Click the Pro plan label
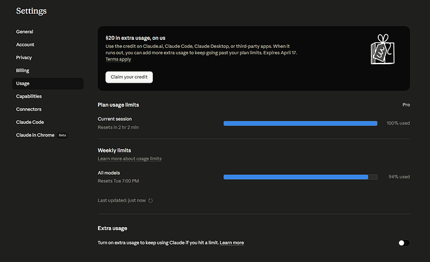Viewport: 430px width, 262px height. point(406,105)
